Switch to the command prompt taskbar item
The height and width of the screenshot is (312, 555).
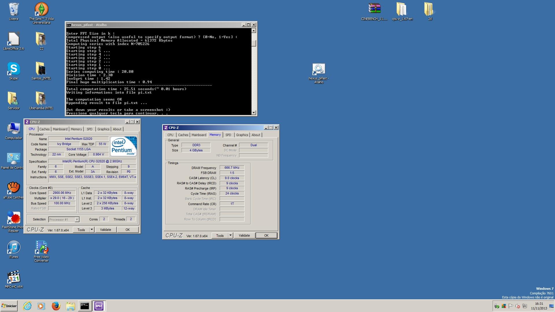pos(85,306)
